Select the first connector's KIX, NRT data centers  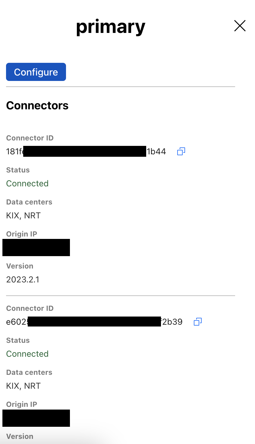24,215
